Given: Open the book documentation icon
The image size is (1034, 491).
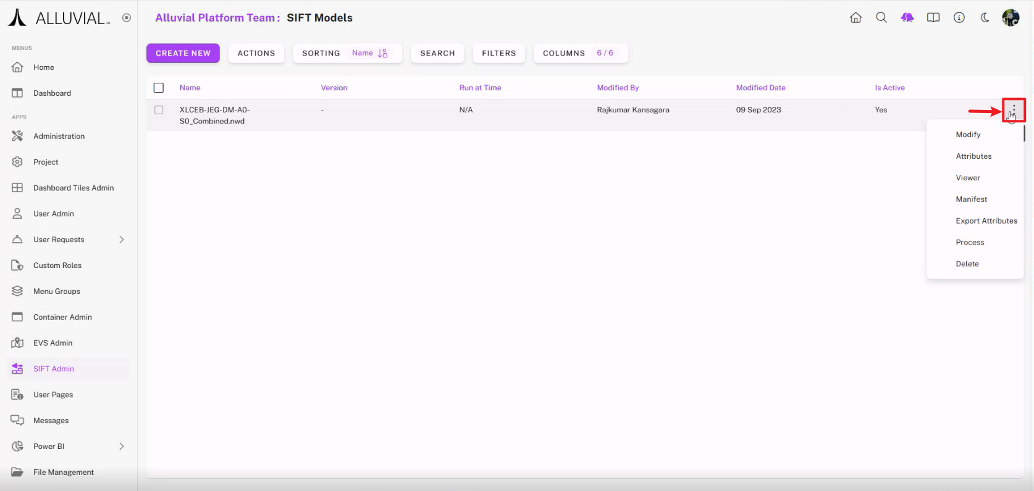Looking at the screenshot, I should [933, 18].
